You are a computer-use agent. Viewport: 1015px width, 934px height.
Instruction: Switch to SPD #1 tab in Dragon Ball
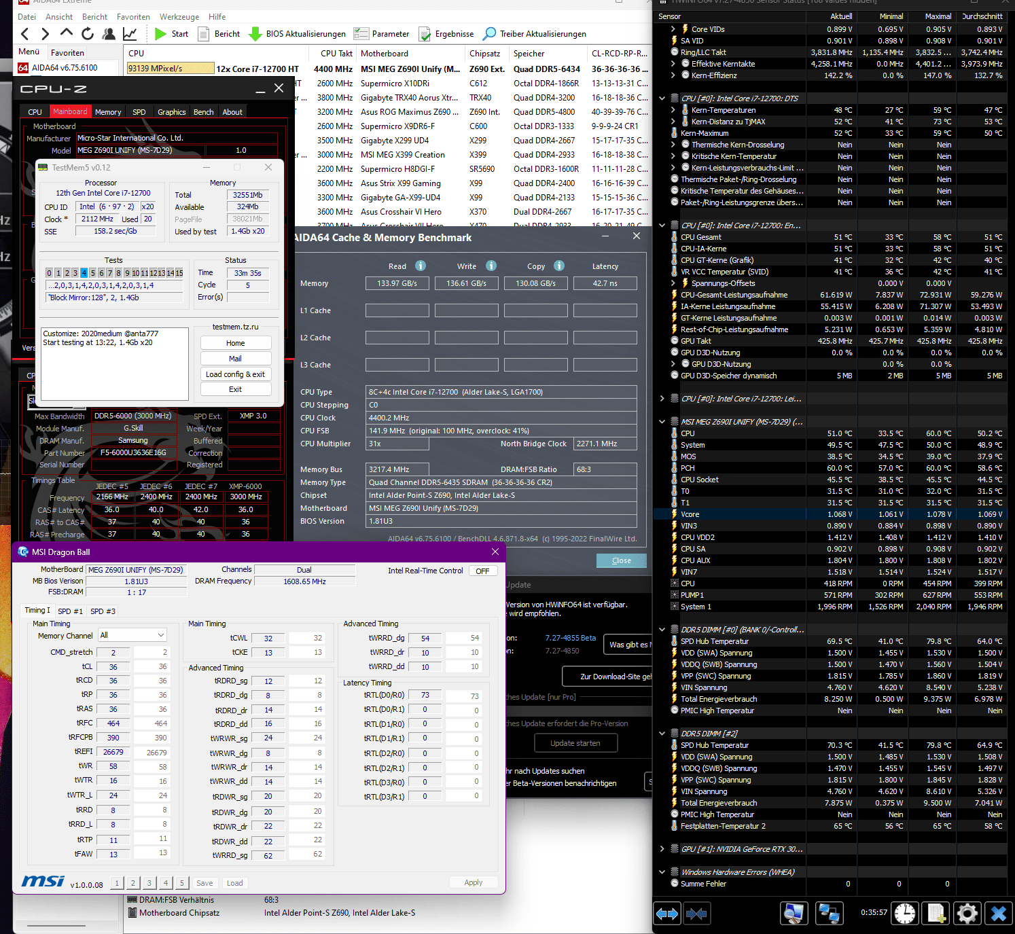pyautogui.click(x=70, y=611)
